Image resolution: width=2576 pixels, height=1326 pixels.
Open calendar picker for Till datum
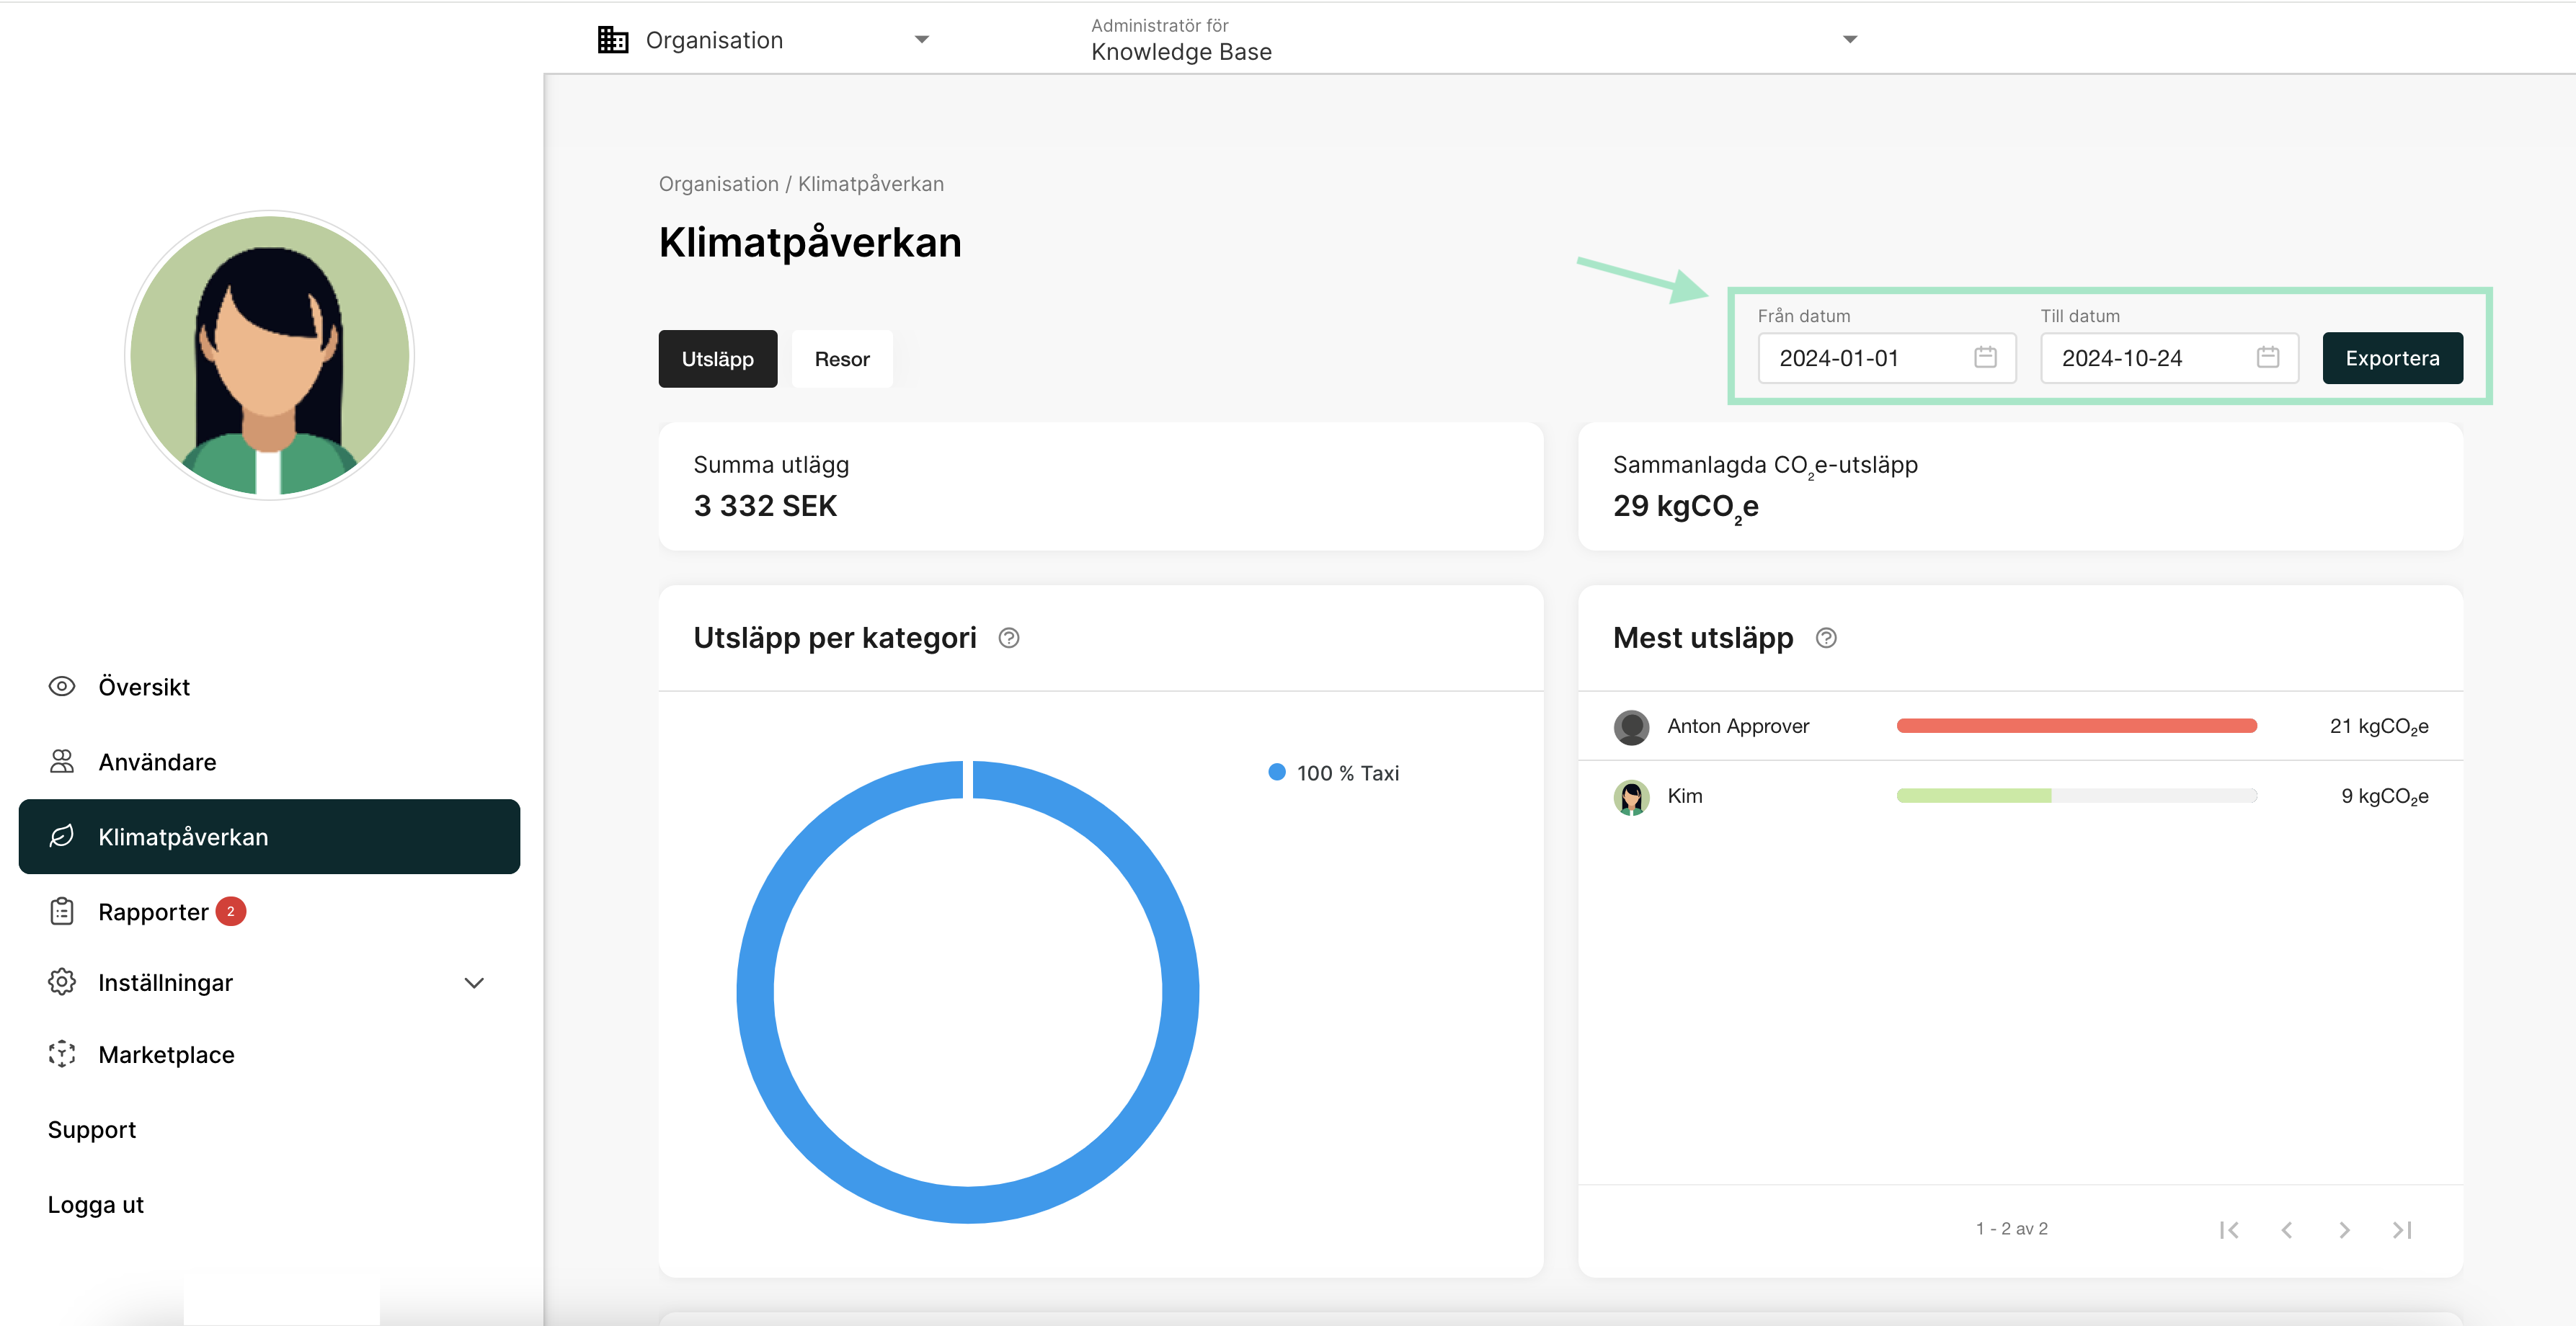2268,357
